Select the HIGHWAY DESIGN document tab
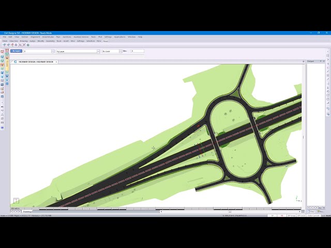Image resolution: width=331 pixels, height=248 pixels. [x=36, y=62]
